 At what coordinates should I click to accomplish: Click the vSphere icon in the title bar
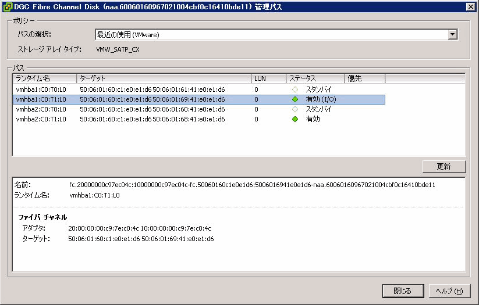click(x=8, y=7)
